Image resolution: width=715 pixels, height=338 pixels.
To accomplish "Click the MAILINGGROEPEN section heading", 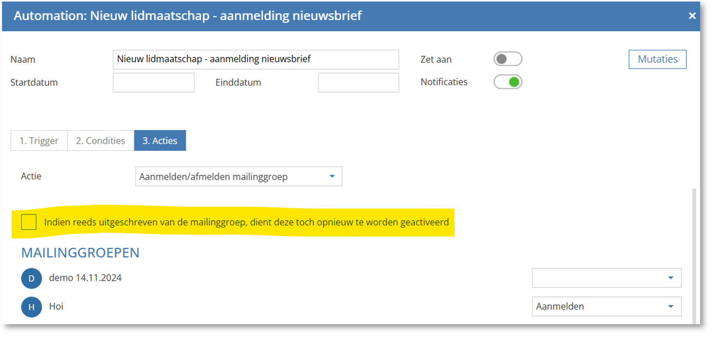I will coord(80,253).
